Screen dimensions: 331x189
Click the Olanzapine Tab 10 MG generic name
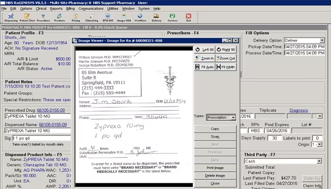(x=45, y=165)
